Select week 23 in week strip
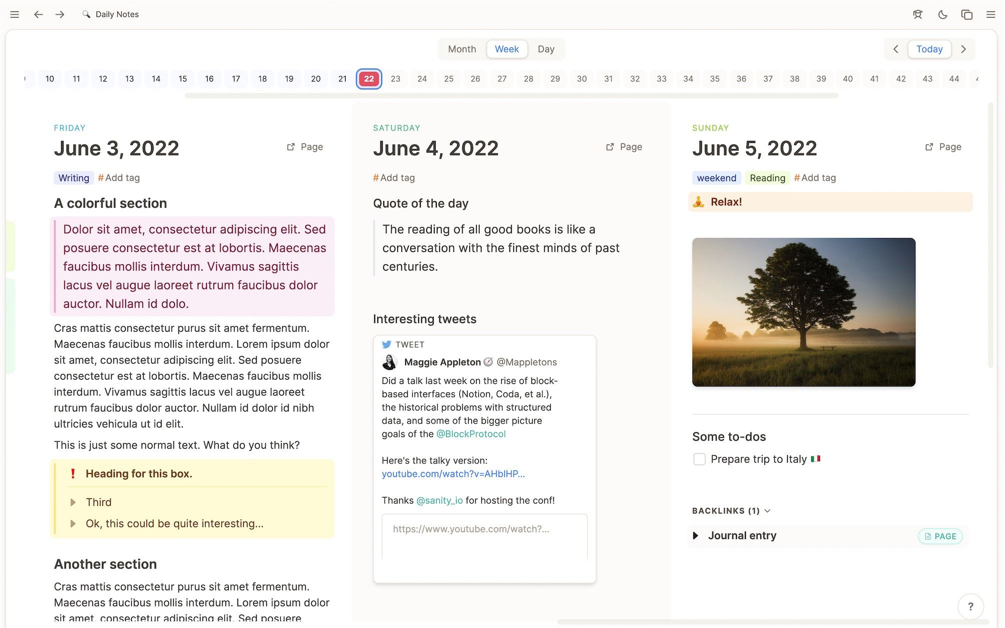The image size is (1005, 628). (x=395, y=78)
